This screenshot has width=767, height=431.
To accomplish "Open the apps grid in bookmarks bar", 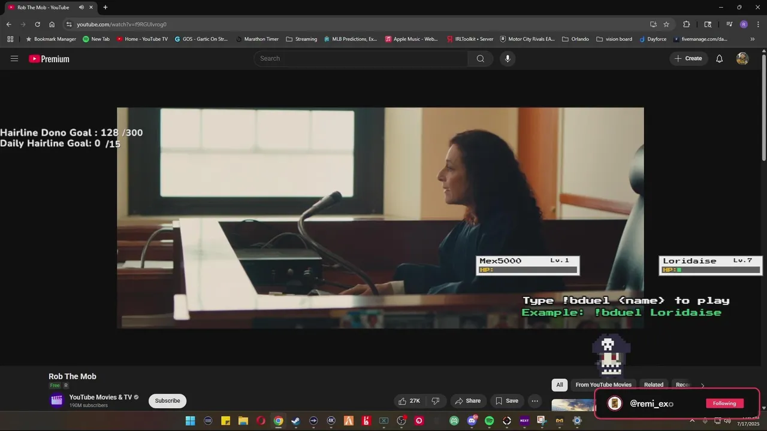I will pyautogui.click(x=10, y=39).
